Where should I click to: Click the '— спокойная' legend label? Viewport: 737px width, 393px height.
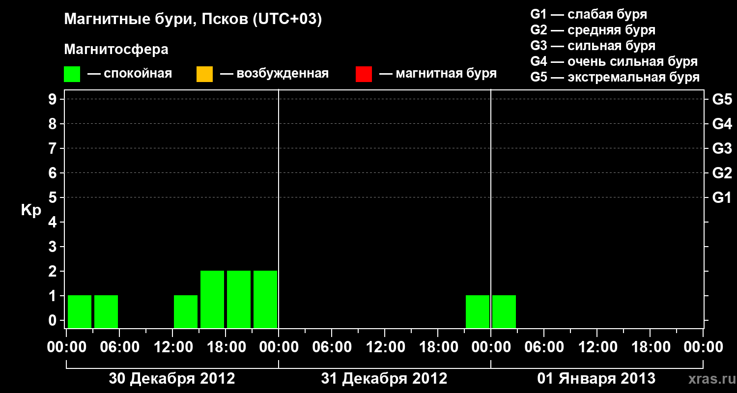coord(130,74)
